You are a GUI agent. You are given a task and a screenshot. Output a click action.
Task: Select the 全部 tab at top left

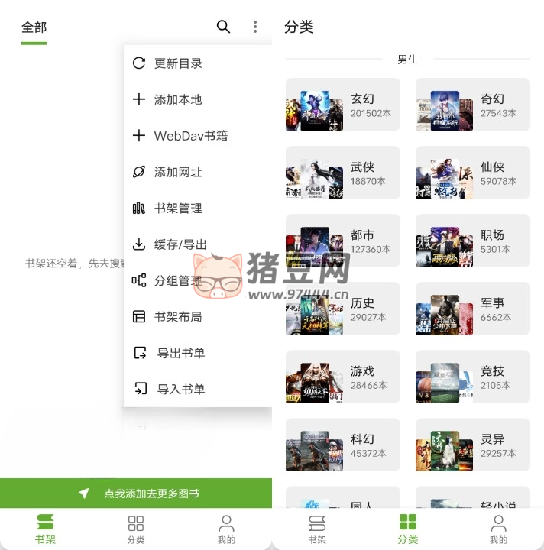pyautogui.click(x=34, y=27)
